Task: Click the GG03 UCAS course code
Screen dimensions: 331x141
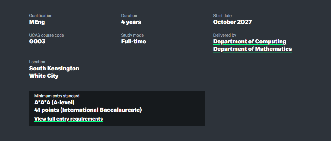Action: [x=37, y=42]
